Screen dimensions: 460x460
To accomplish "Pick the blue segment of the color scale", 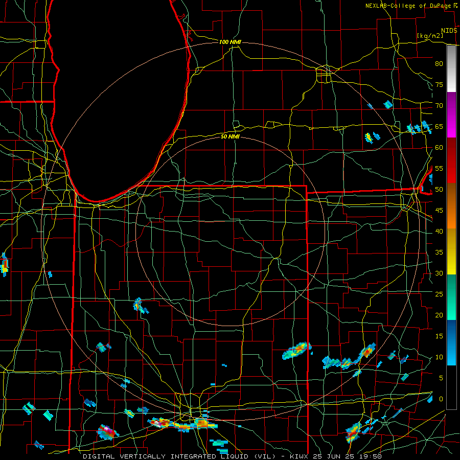I will (x=451, y=342).
